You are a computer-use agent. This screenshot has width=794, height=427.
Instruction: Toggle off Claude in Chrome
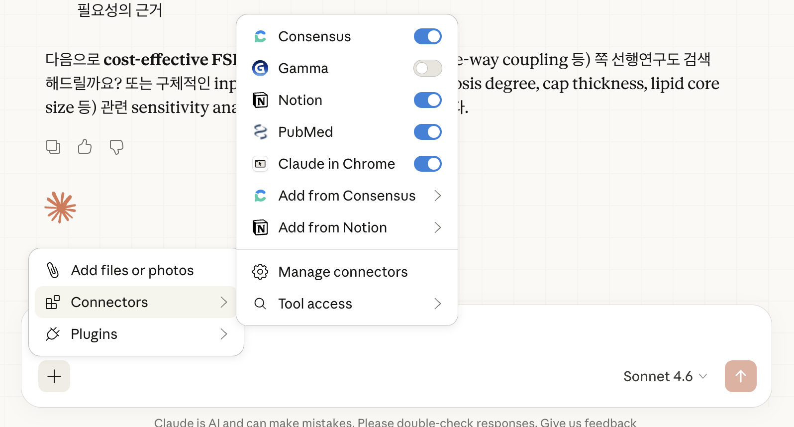[x=428, y=164]
